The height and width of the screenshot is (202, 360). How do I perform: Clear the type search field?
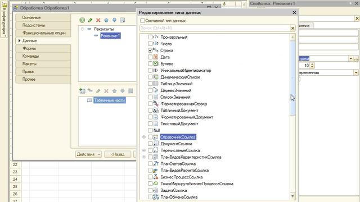[x=292, y=28]
